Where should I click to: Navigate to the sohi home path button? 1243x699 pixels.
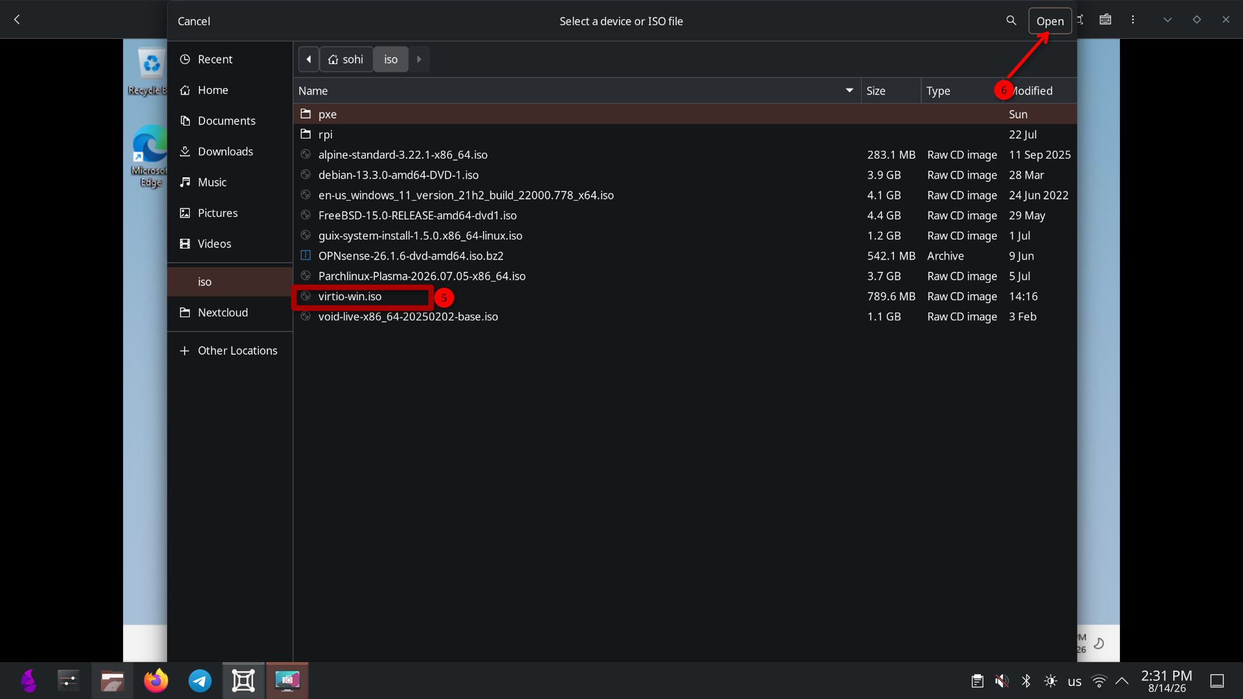point(346,60)
